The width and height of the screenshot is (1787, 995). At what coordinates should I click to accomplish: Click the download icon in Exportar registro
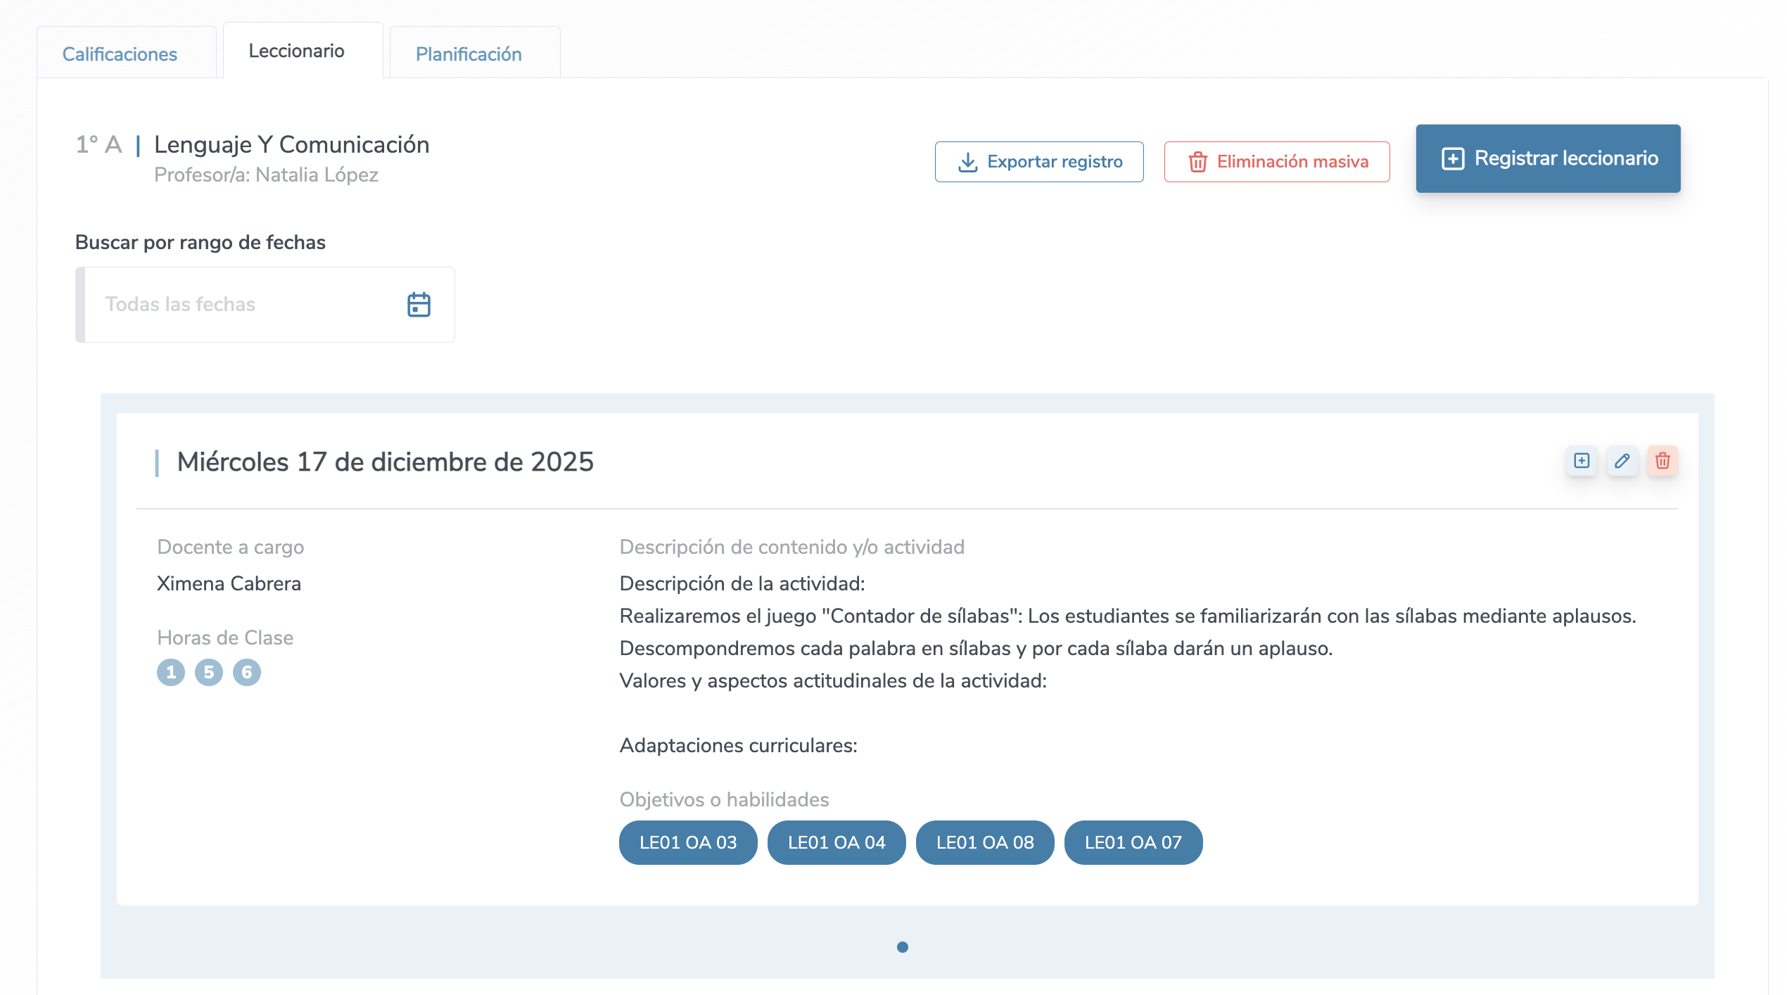(x=968, y=162)
